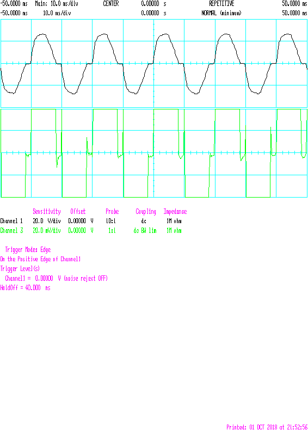Click the Probe column header
Image resolution: width=308 pixels, height=430 pixels.
tap(112, 211)
